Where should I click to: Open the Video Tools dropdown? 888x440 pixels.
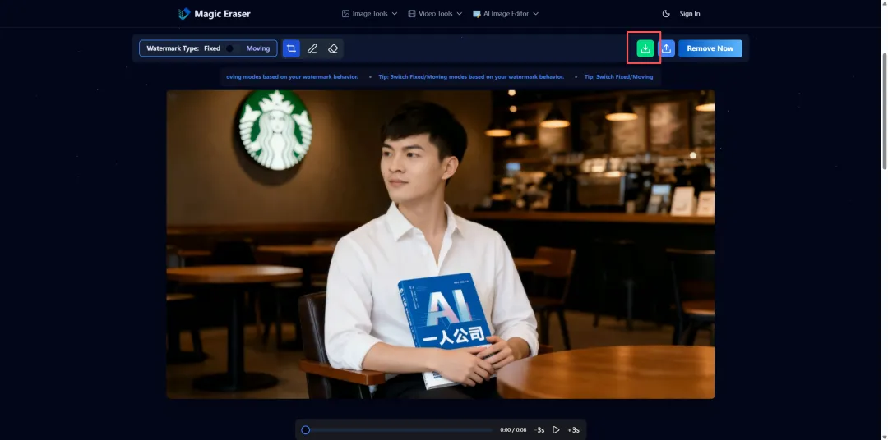435,14
